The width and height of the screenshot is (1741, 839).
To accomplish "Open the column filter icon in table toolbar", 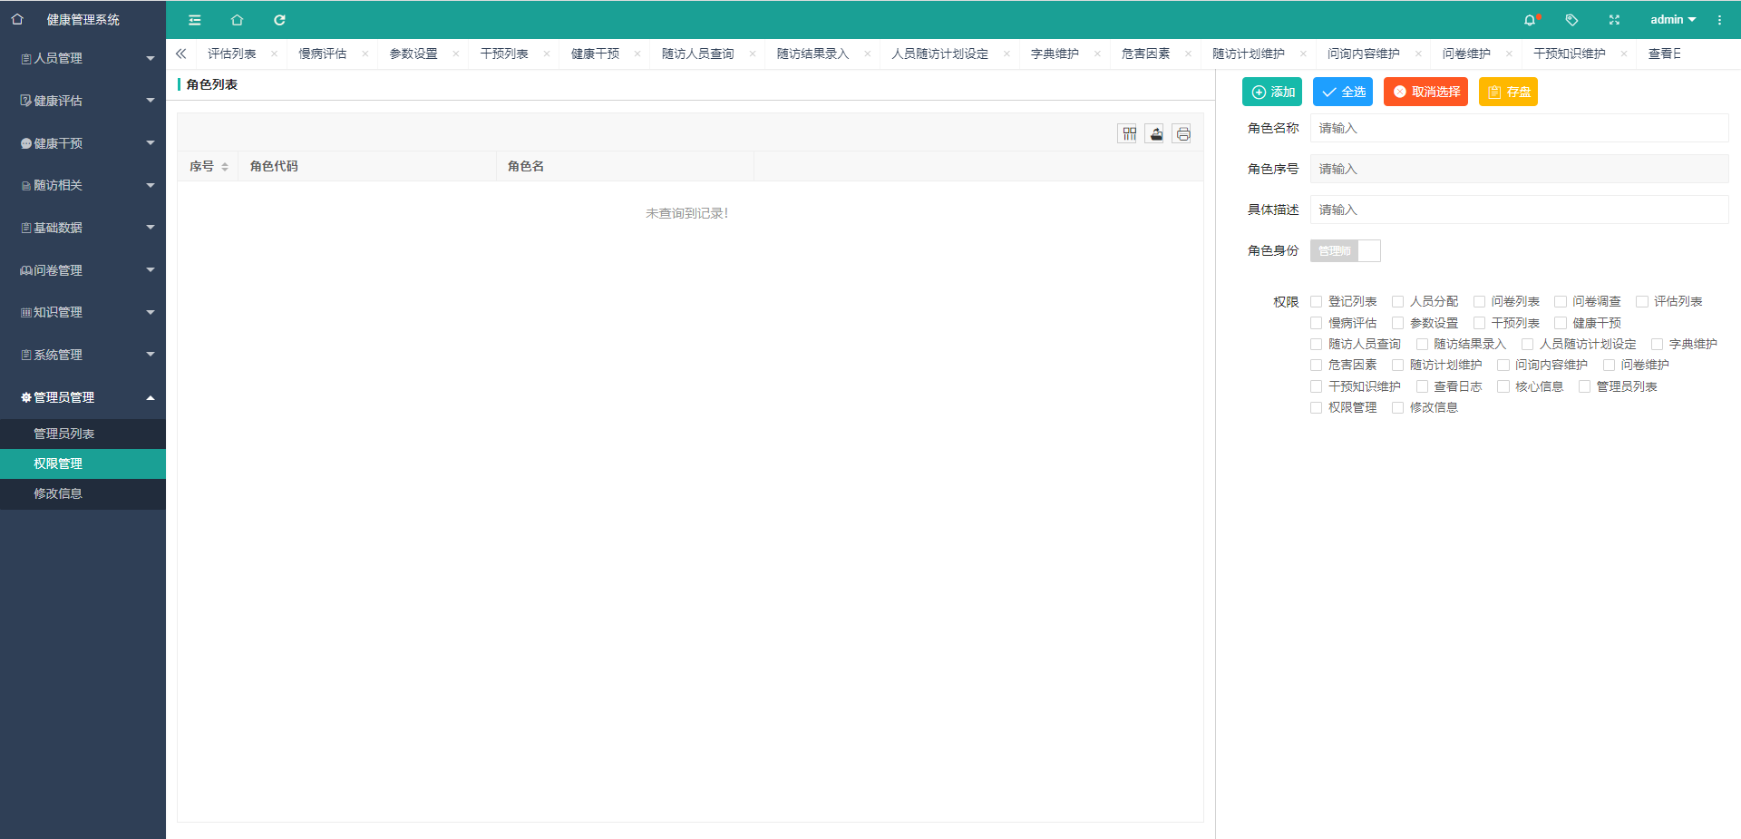I will point(1128,134).
